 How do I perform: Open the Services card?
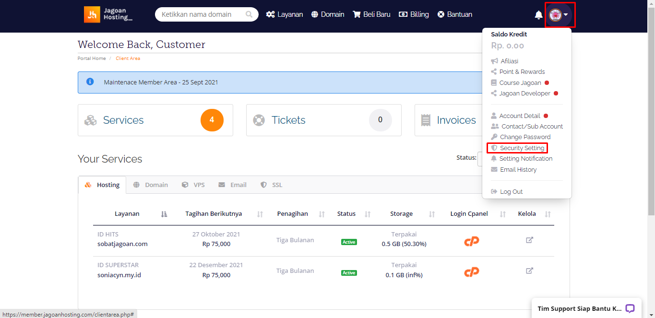[155, 120]
